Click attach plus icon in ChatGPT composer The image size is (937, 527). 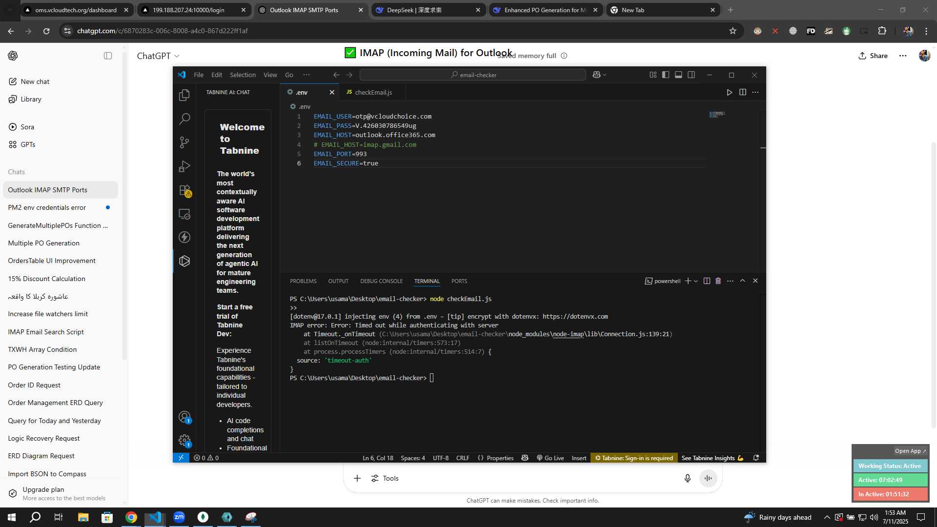357,478
